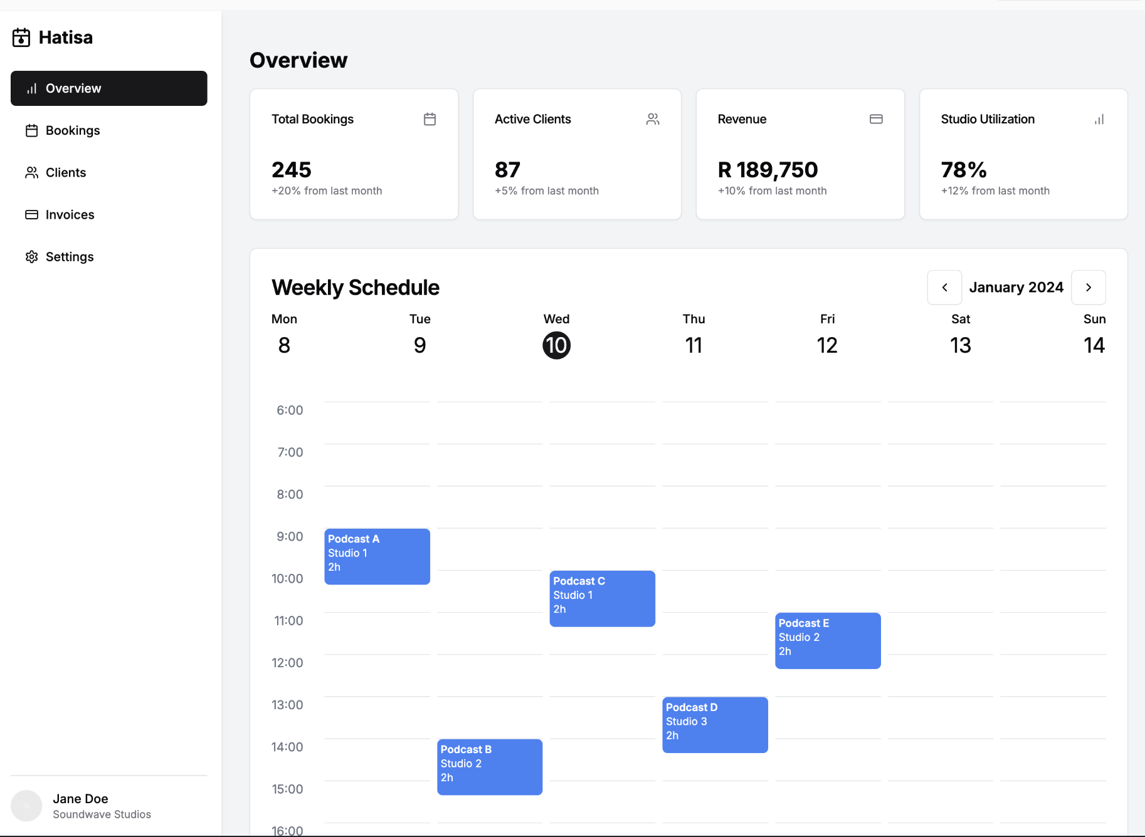Open the Overview menu item

[x=109, y=88]
